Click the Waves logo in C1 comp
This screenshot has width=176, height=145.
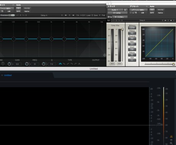coord(109,20)
